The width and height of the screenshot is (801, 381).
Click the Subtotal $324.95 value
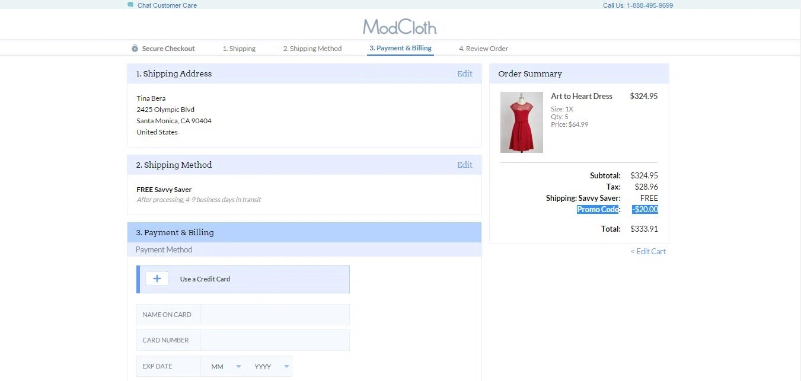[644, 175]
